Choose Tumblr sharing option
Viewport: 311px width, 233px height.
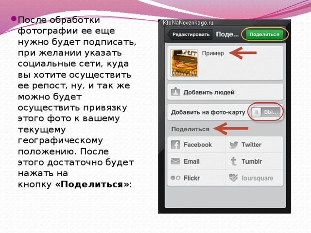click(x=254, y=161)
